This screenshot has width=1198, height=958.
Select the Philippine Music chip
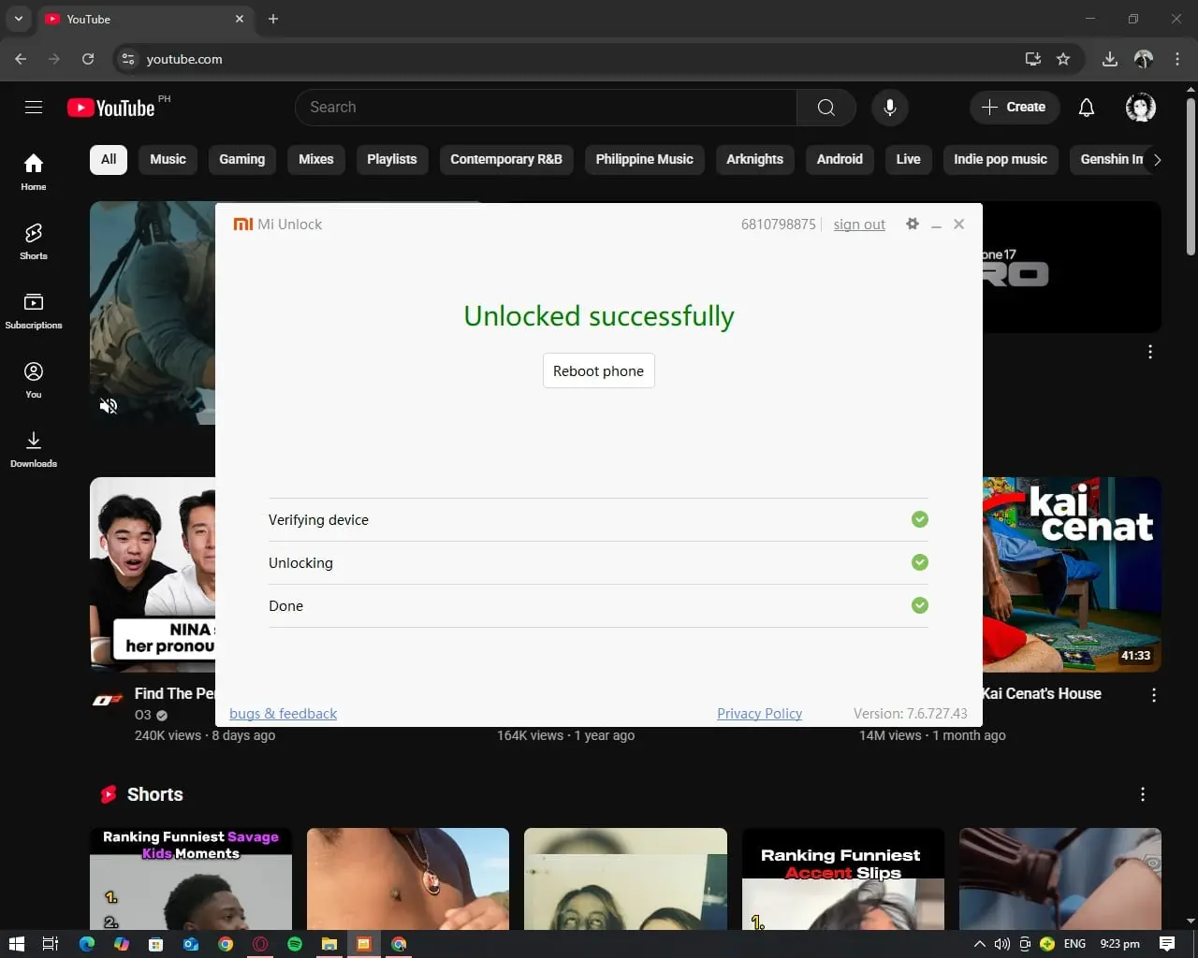[645, 159]
